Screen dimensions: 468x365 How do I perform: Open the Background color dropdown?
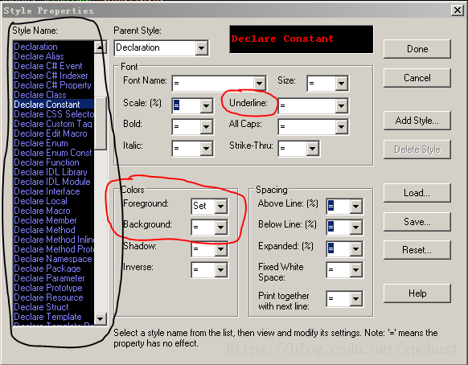(x=220, y=227)
